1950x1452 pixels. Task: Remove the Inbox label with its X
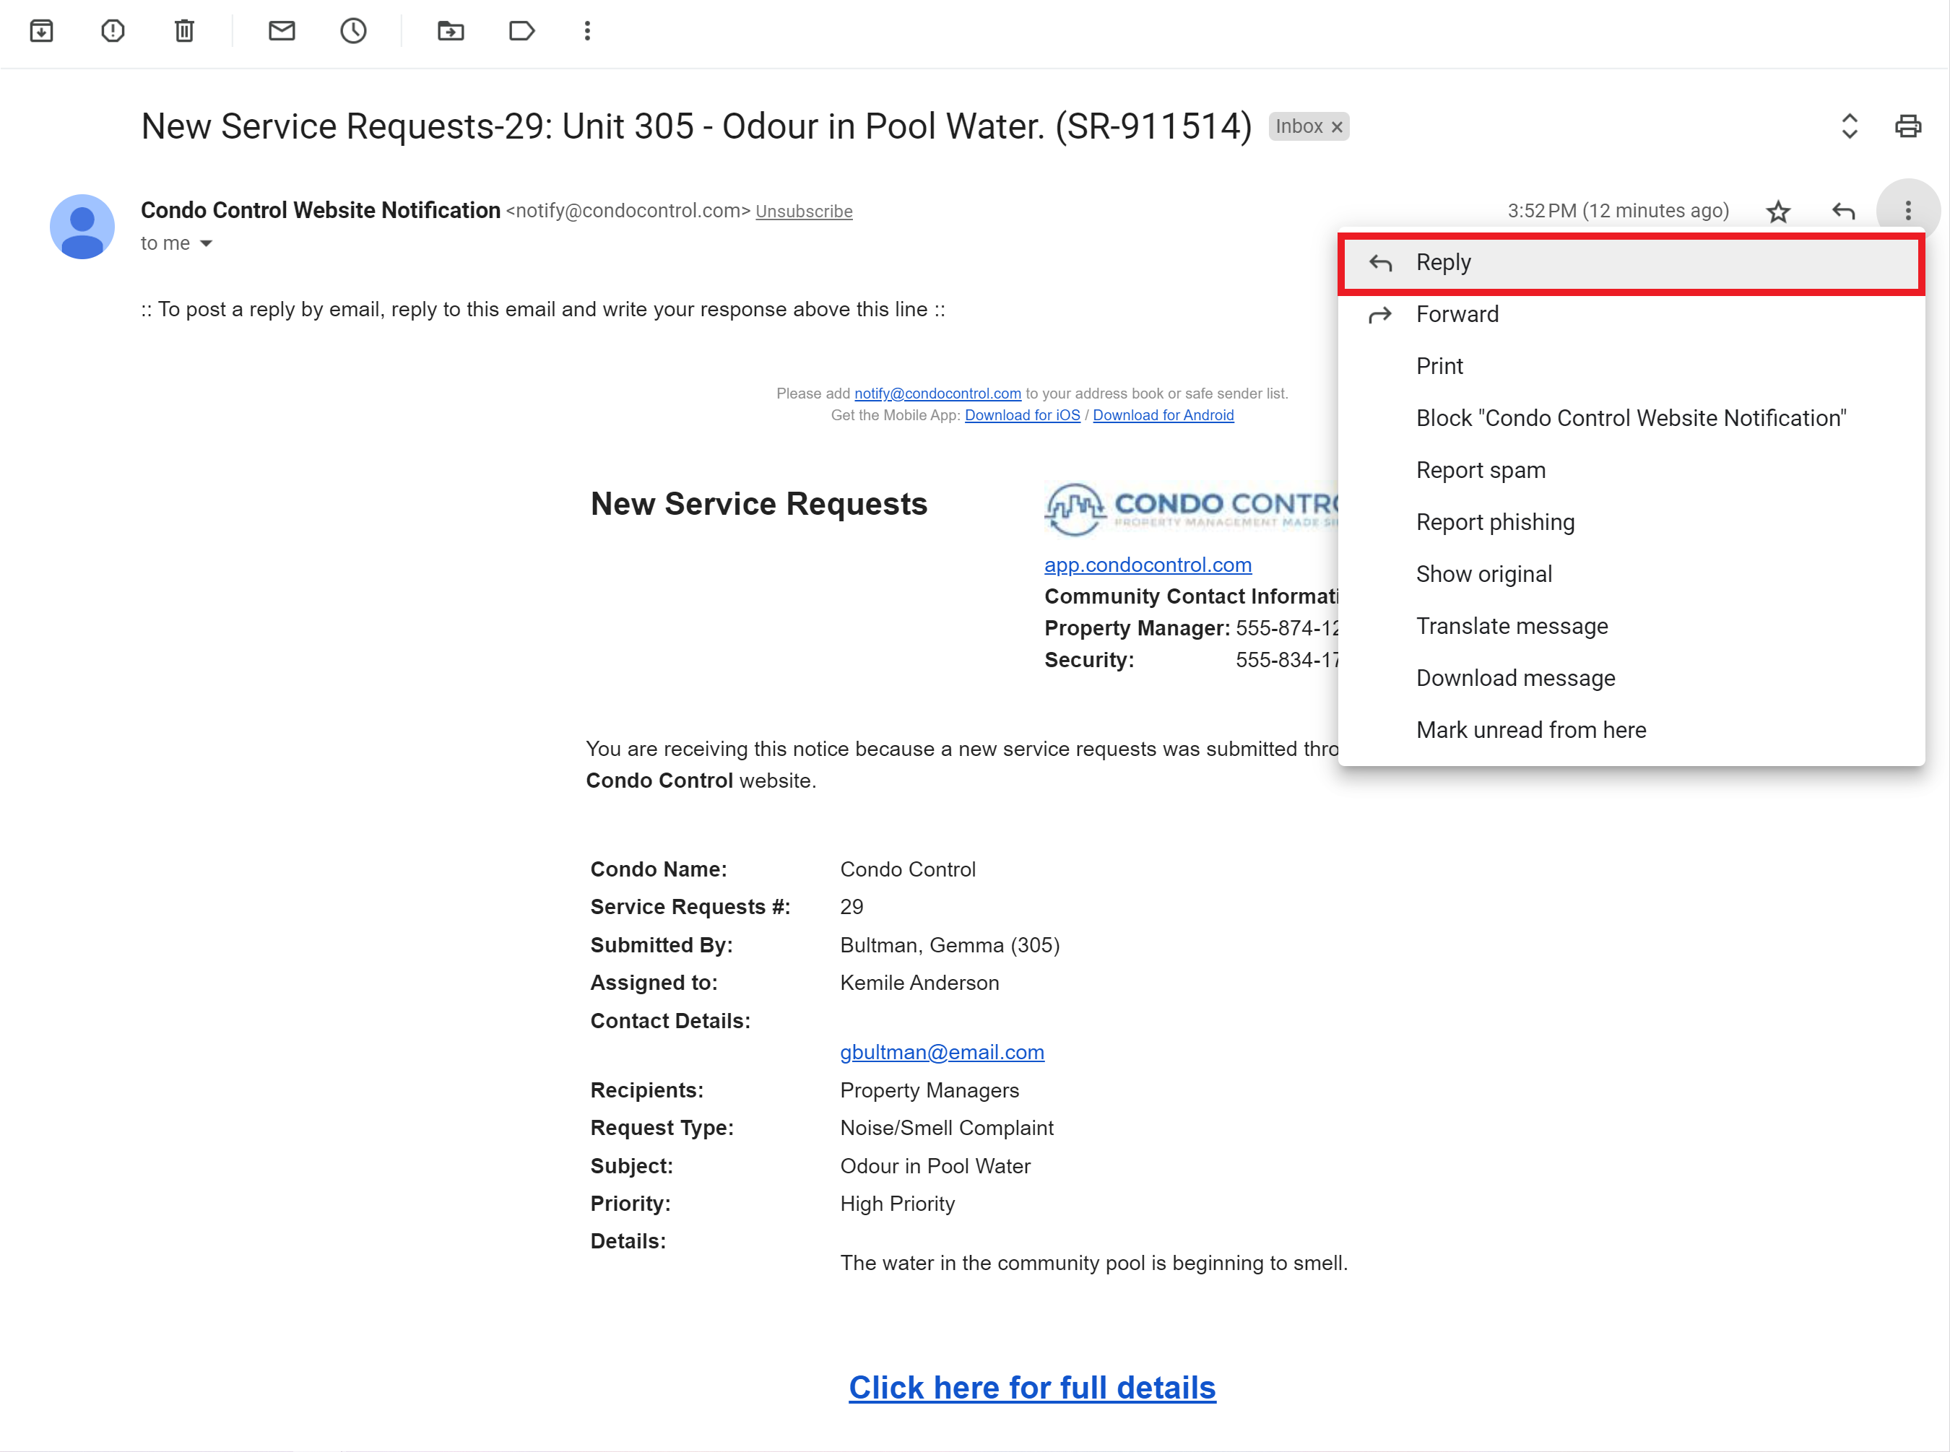click(1336, 126)
